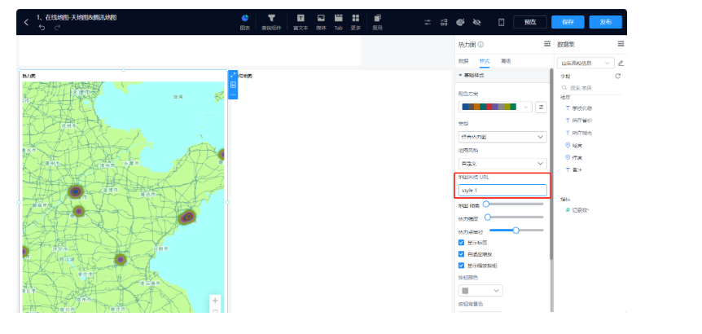Open the dataset selector dropdown
Screen dimensions: 702x334
pos(586,63)
